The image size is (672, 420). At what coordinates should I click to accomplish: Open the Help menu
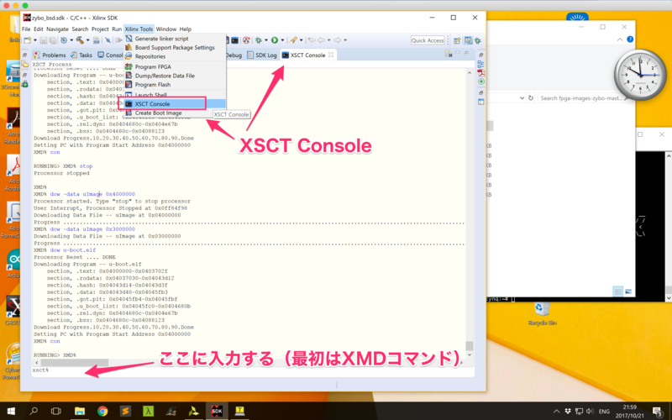(185, 29)
